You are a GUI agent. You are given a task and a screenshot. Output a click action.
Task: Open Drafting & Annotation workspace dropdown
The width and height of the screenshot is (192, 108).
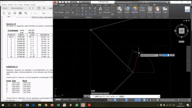tap(168, 100)
